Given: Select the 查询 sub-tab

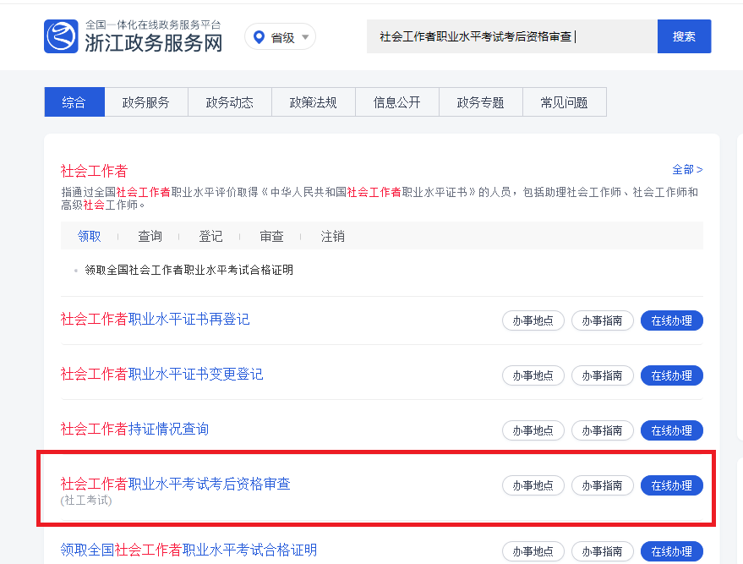Looking at the screenshot, I should [x=150, y=236].
